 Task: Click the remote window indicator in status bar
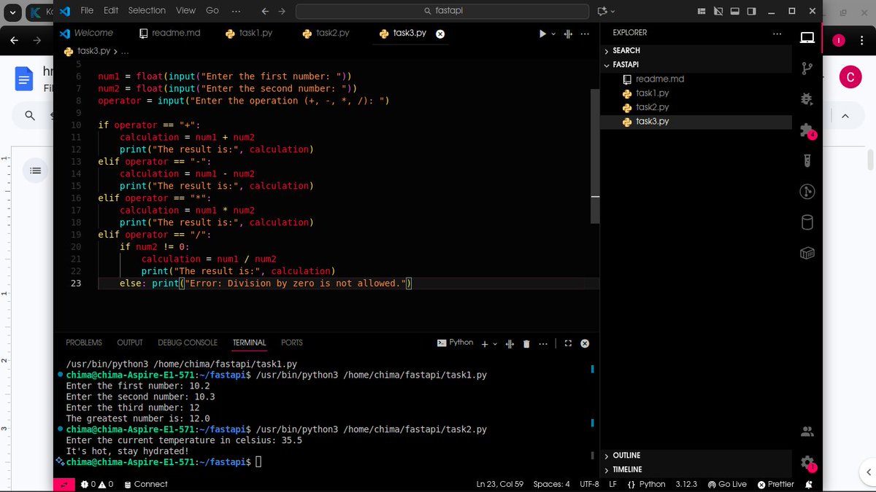point(64,485)
